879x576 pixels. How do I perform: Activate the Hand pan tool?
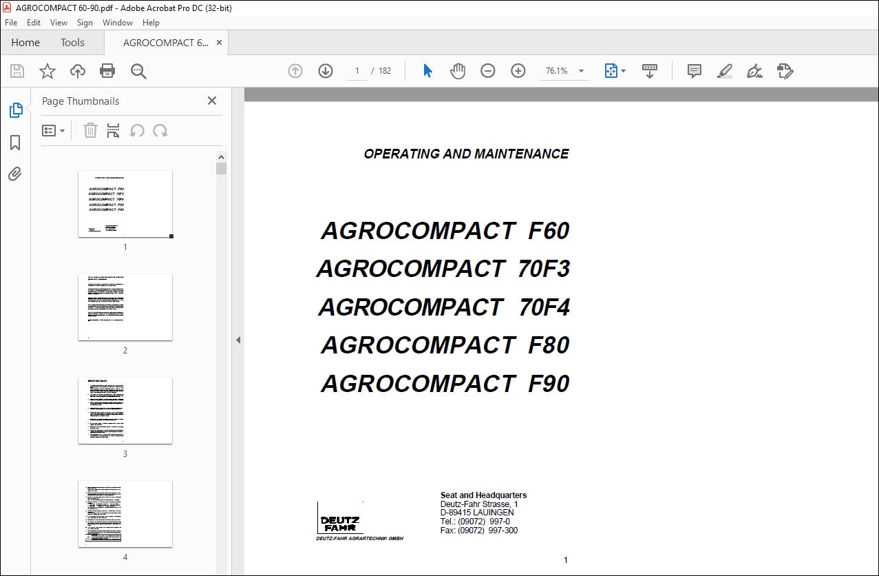(x=458, y=71)
